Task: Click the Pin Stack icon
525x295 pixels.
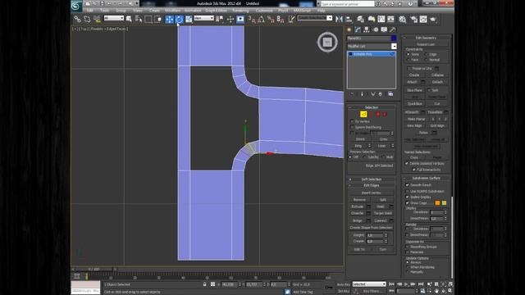Action: 352,94
